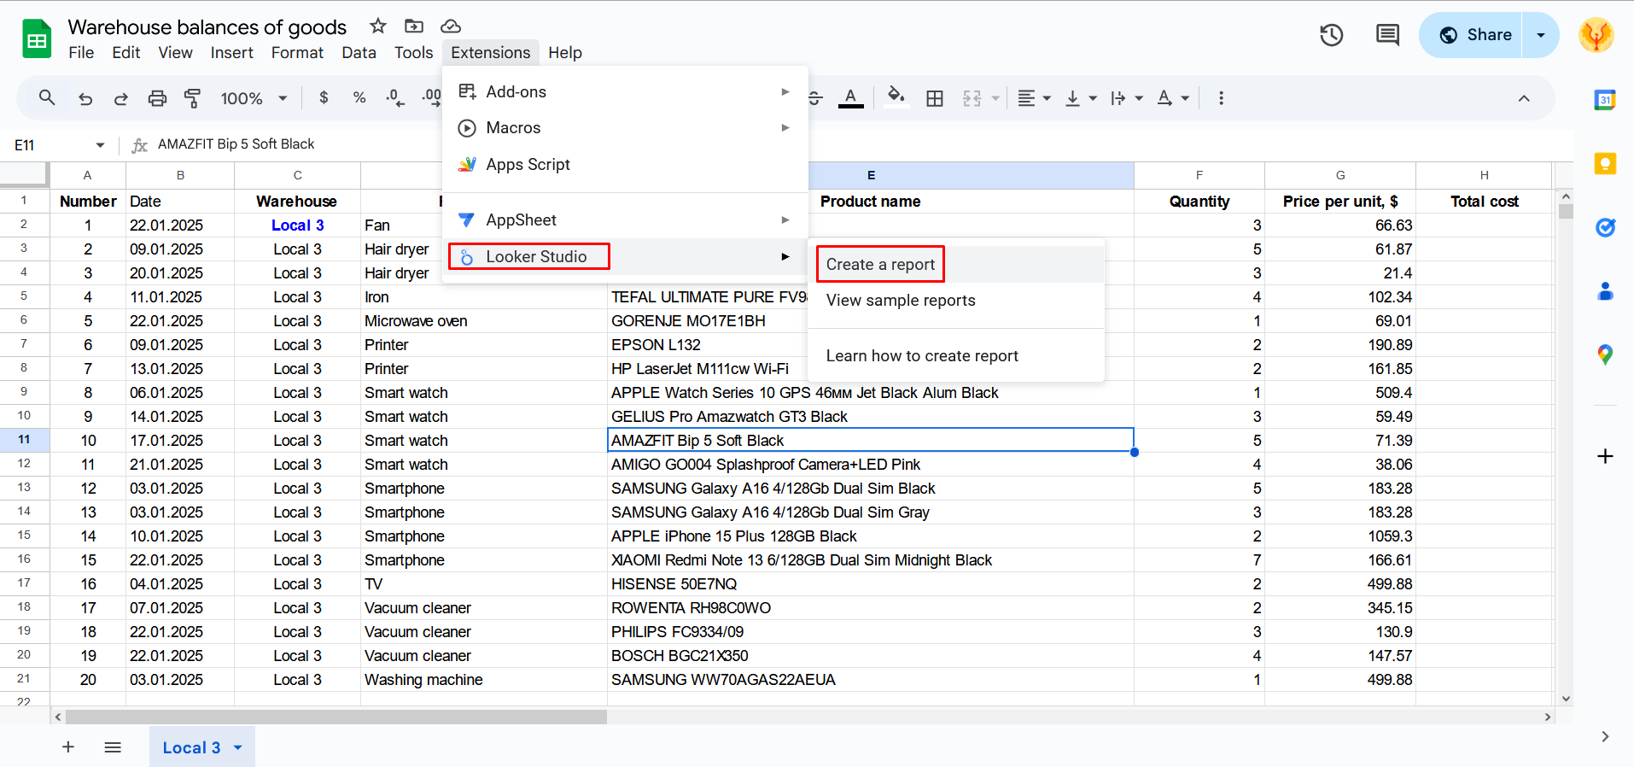Show all sheets list

pyautogui.click(x=113, y=747)
